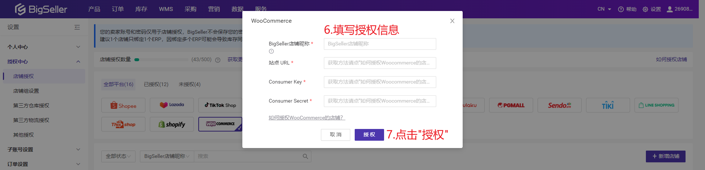Expand the 子账号设置 section
The image size is (705, 170).
44,149
